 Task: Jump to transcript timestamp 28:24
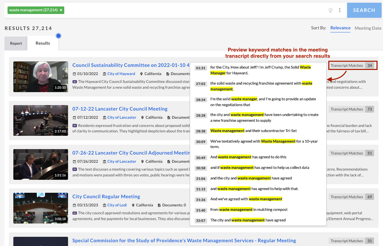pos(200,100)
